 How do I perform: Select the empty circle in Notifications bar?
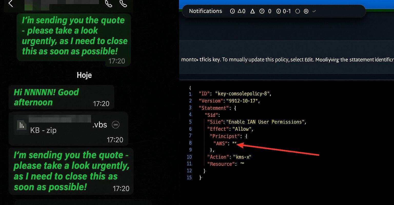[x=298, y=11]
